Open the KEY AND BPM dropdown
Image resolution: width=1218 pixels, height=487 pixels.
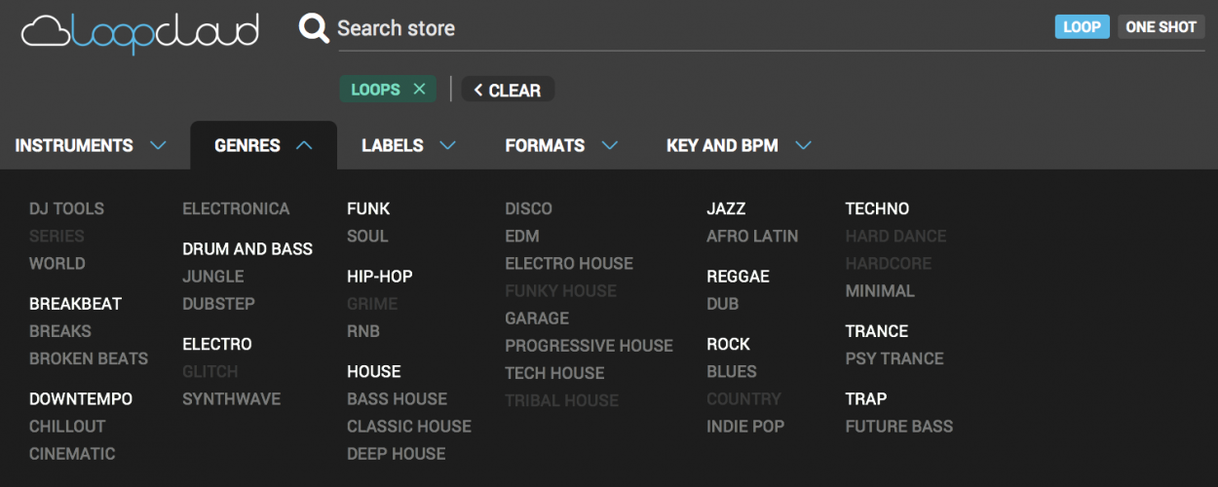coord(739,146)
